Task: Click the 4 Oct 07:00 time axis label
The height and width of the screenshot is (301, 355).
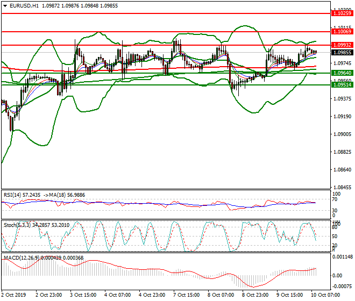Action: point(118,295)
